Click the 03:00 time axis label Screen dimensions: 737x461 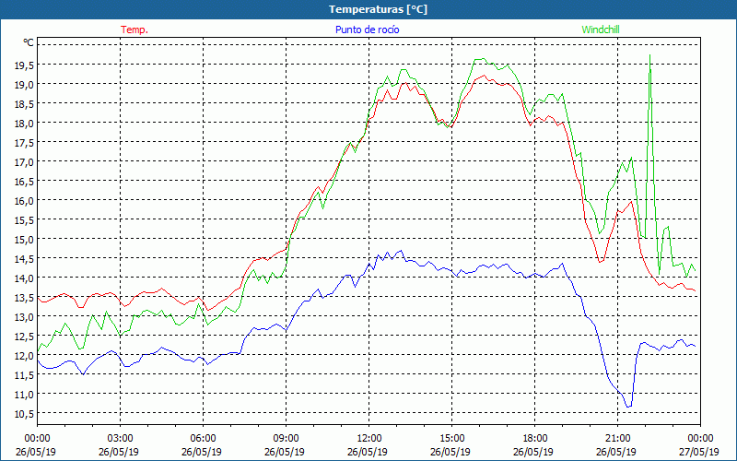[x=121, y=439]
